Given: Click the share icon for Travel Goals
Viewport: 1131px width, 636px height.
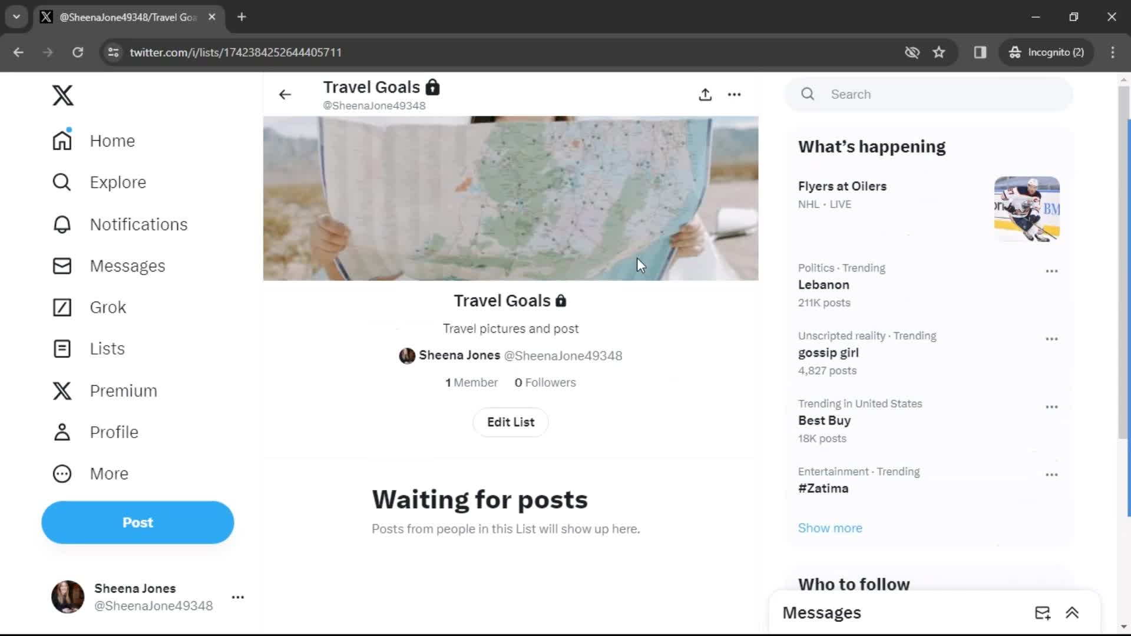Looking at the screenshot, I should 705,93.
